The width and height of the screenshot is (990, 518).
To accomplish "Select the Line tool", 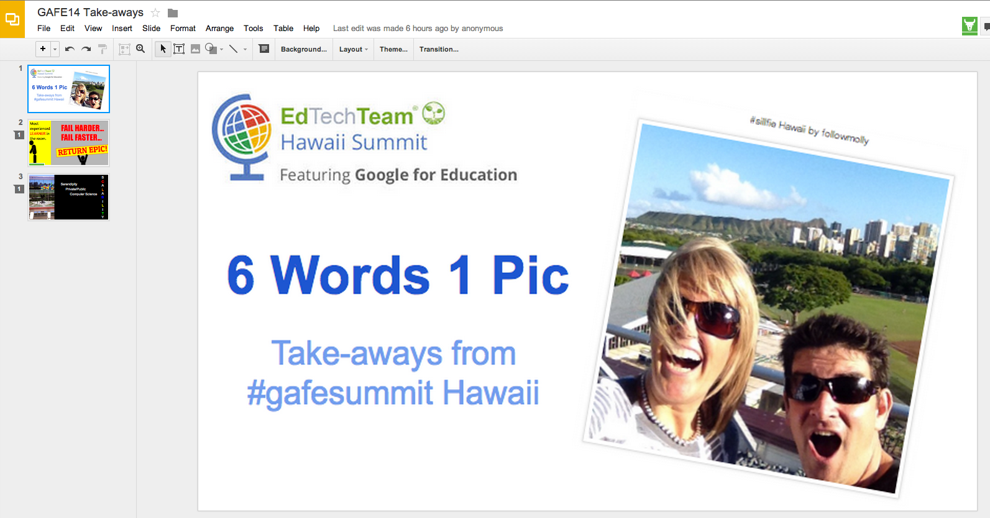I will pos(234,49).
